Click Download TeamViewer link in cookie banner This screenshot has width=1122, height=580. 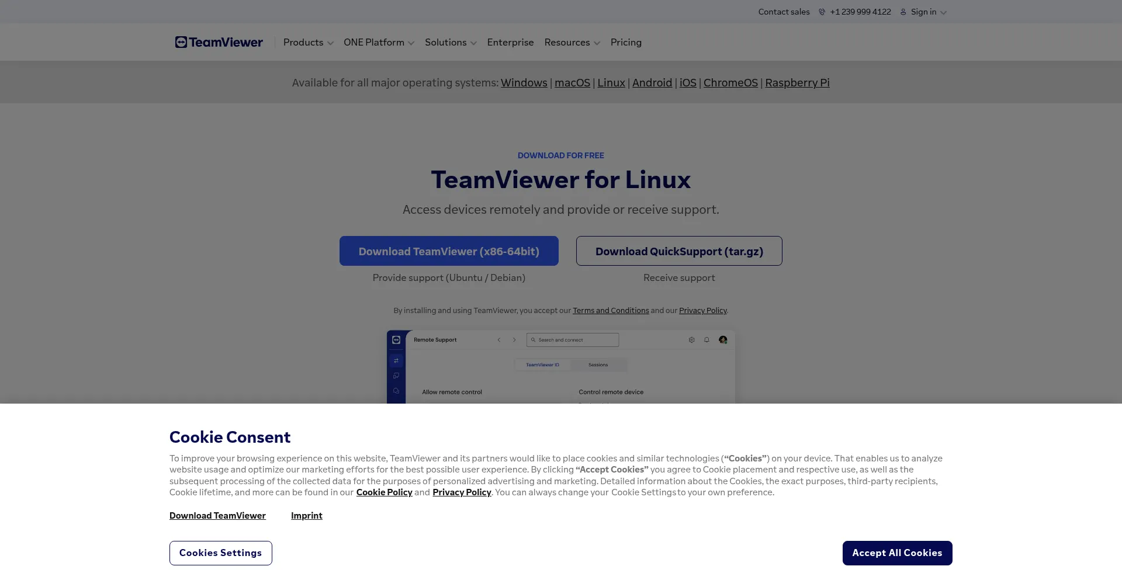click(217, 516)
